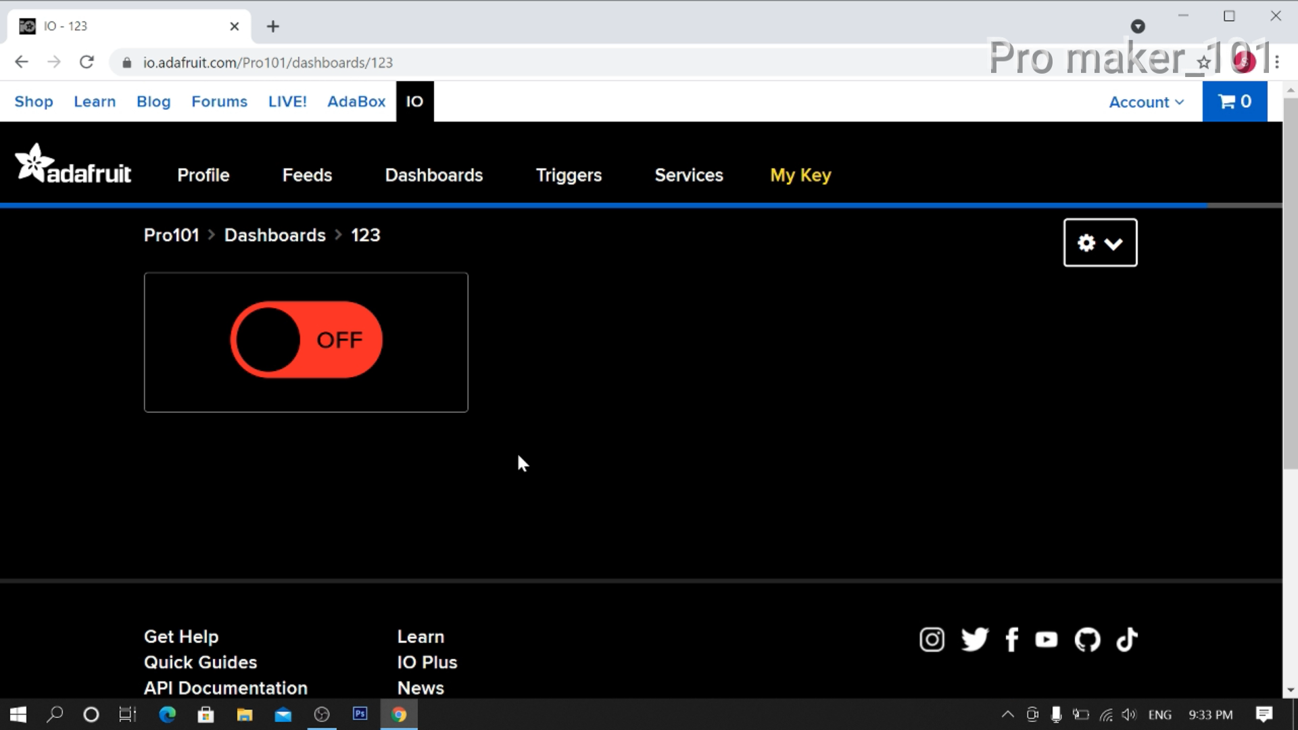Open the TikTok social link
The height and width of the screenshot is (730, 1298).
click(x=1126, y=639)
